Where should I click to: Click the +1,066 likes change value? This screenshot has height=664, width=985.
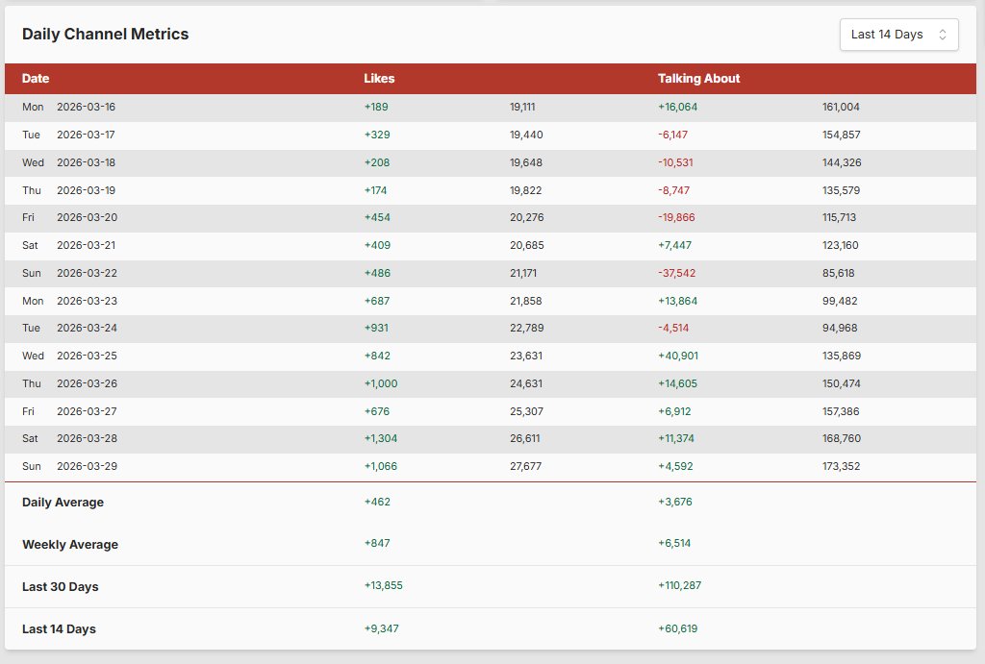pos(381,466)
